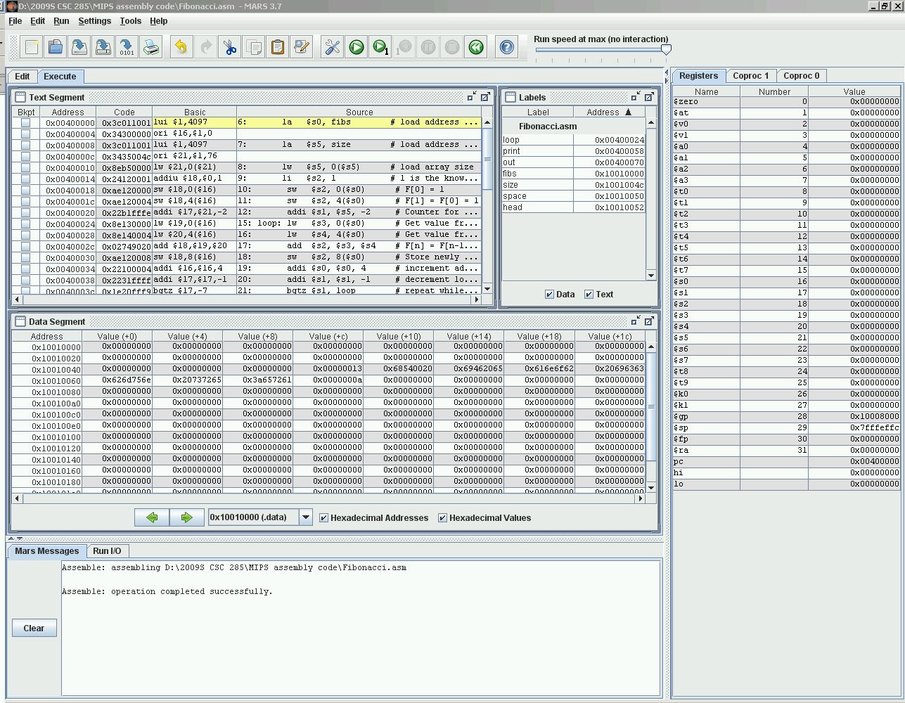The image size is (905, 703).
Task: Switch to the Coproc 1 tab
Action: pyautogui.click(x=750, y=76)
